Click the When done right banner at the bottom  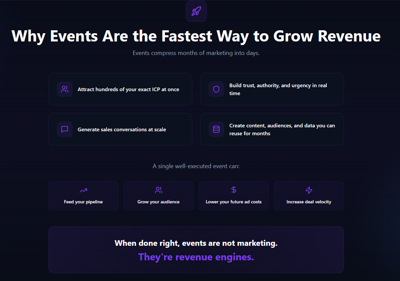[196, 249]
